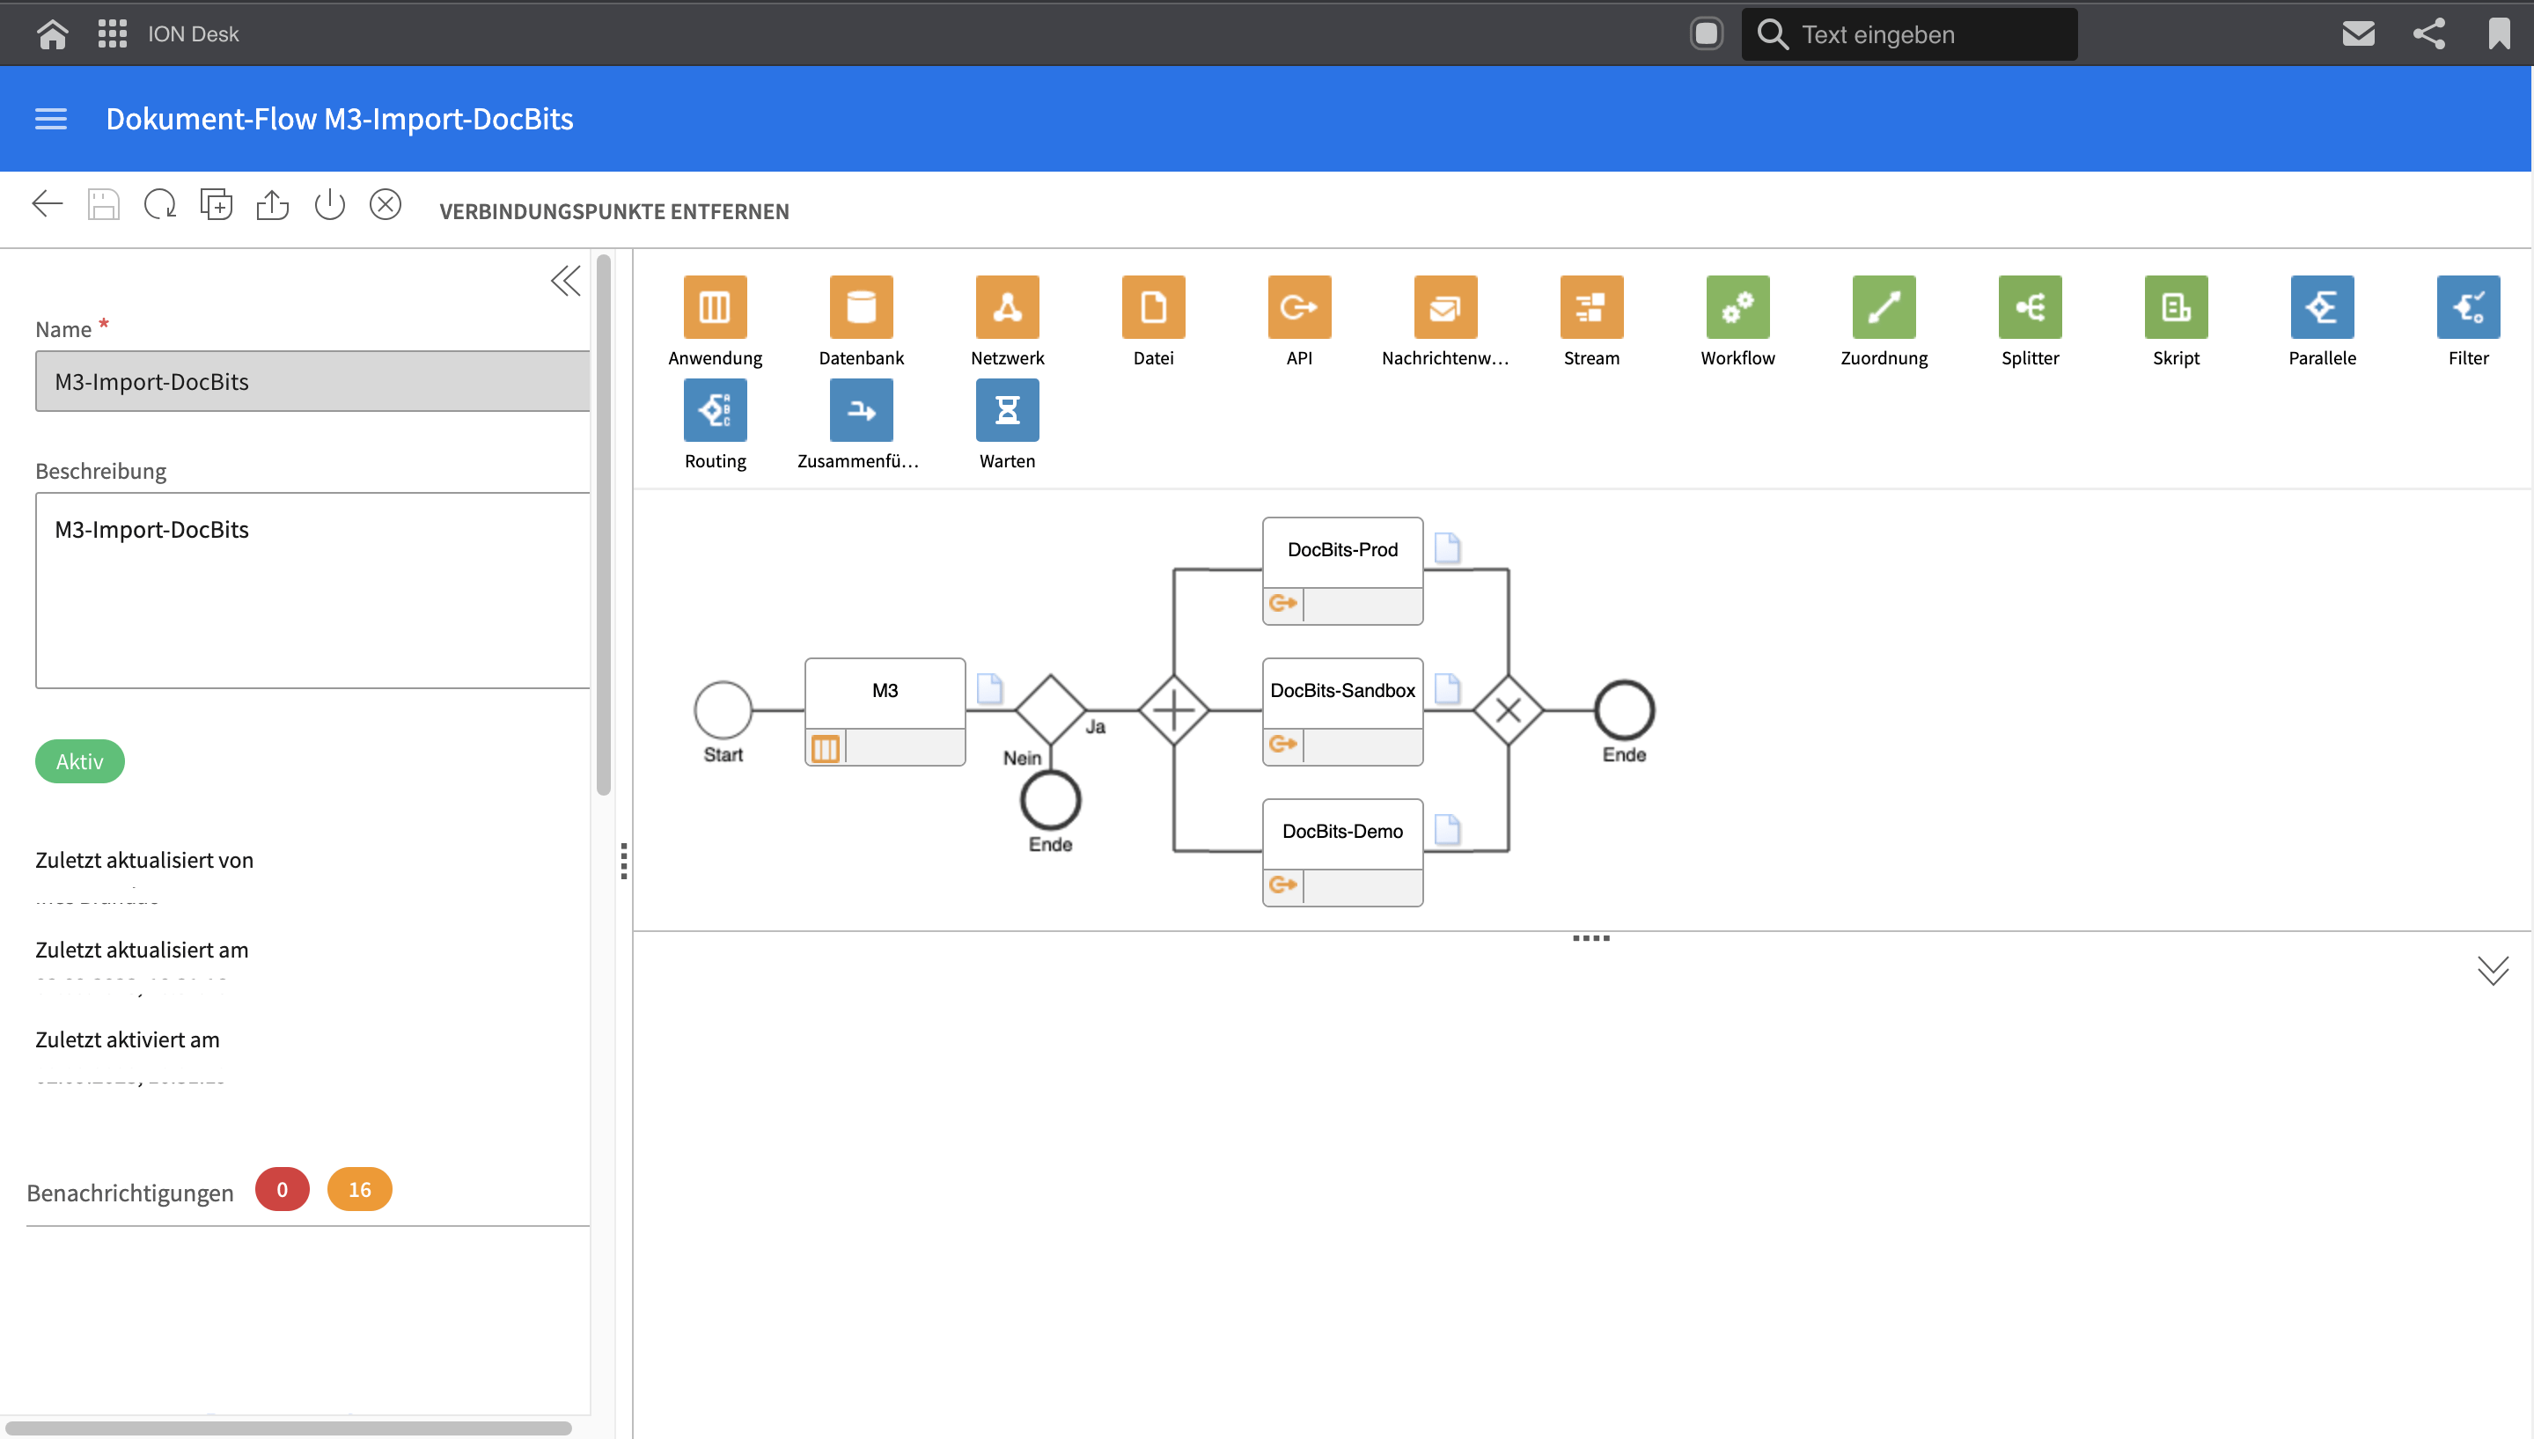Viewport: 2534px width, 1439px height.
Task: Choose the Filter activity icon
Action: [2468, 307]
